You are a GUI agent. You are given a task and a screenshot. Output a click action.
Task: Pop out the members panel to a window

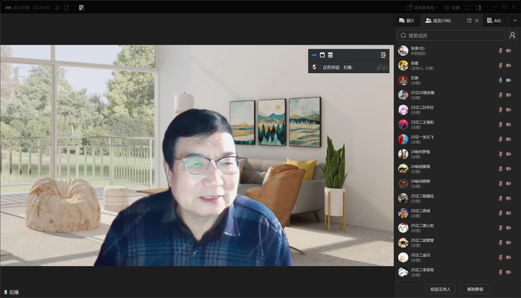pyautogui.click(x=469, y=21)
